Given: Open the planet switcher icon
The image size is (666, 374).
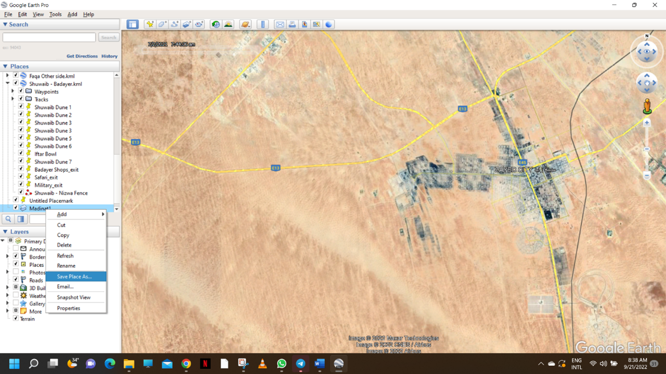Looking at the screenshot, I should pos(245,24).
